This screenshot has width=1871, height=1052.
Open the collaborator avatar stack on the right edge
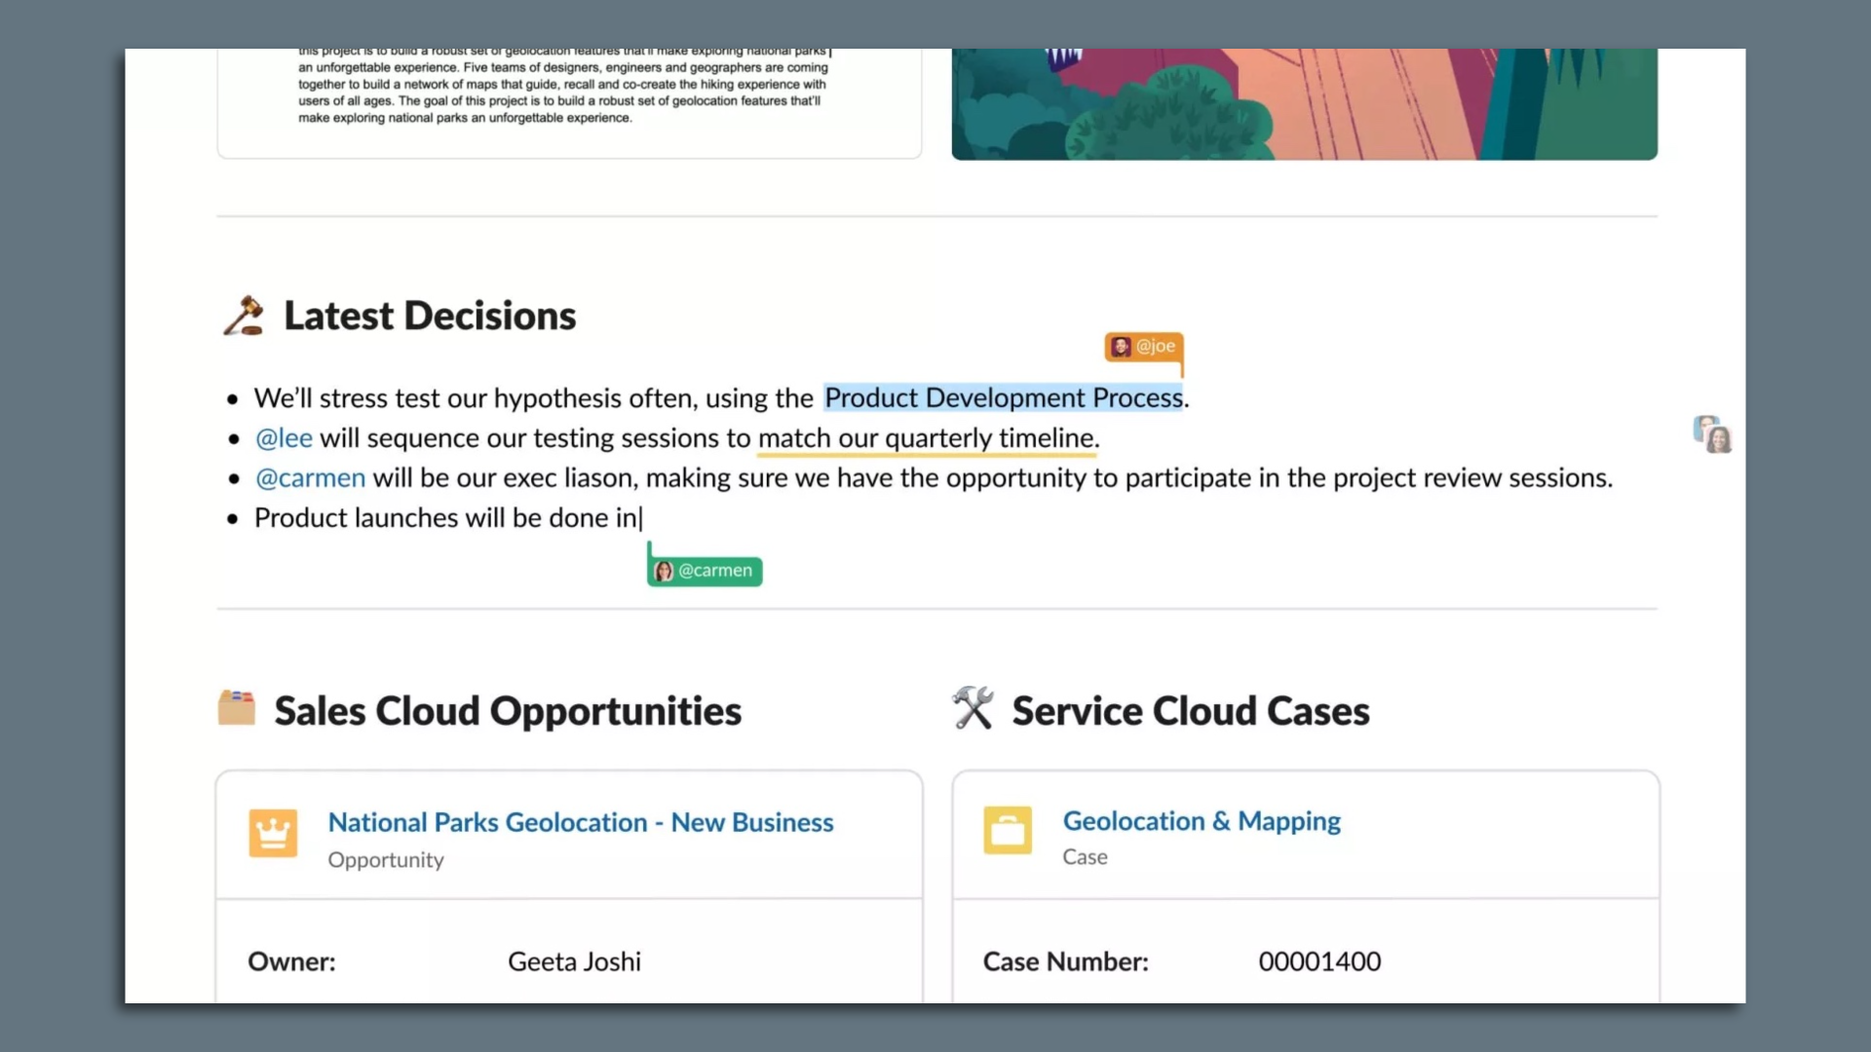[1711, 435]
